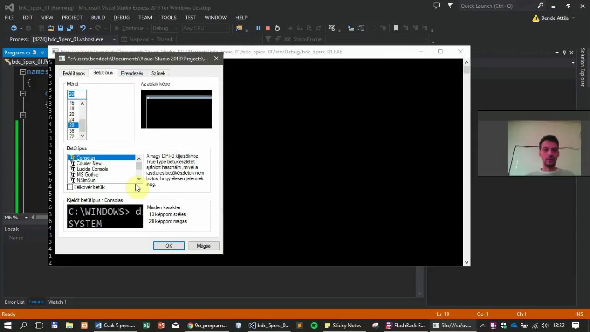This screenshot has height=332, width=590.
Task: Click the Save icon in Visual Studio toolbar
Action: (60, 28)
